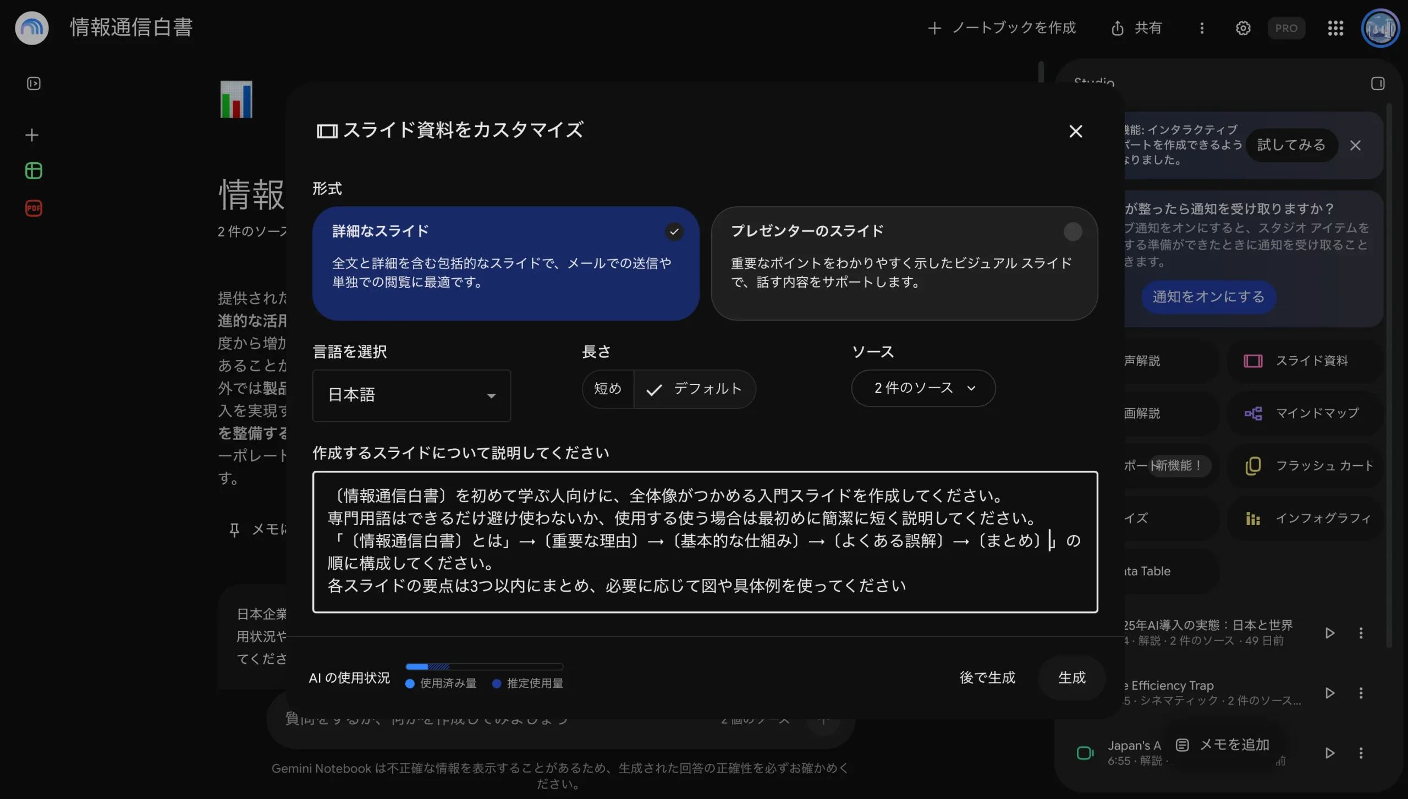Click the 試してみる button

coord(1291,145)
